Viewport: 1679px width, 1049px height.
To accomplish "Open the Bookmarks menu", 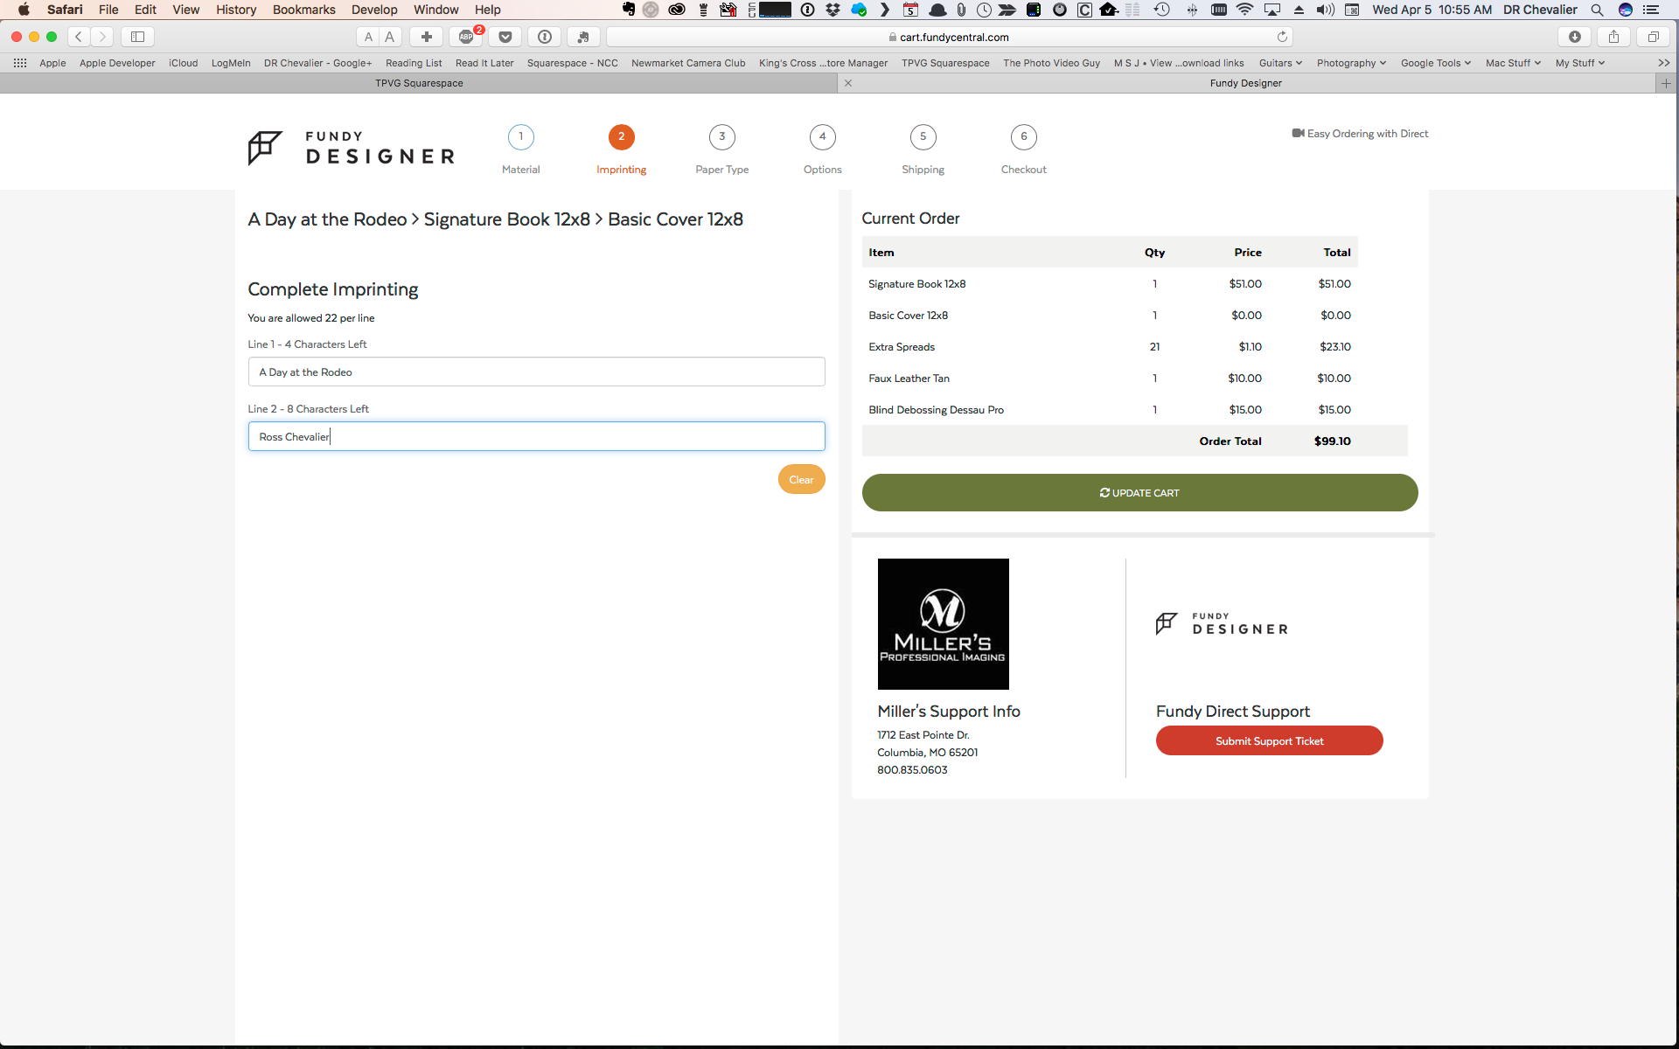I will point(303,10).
